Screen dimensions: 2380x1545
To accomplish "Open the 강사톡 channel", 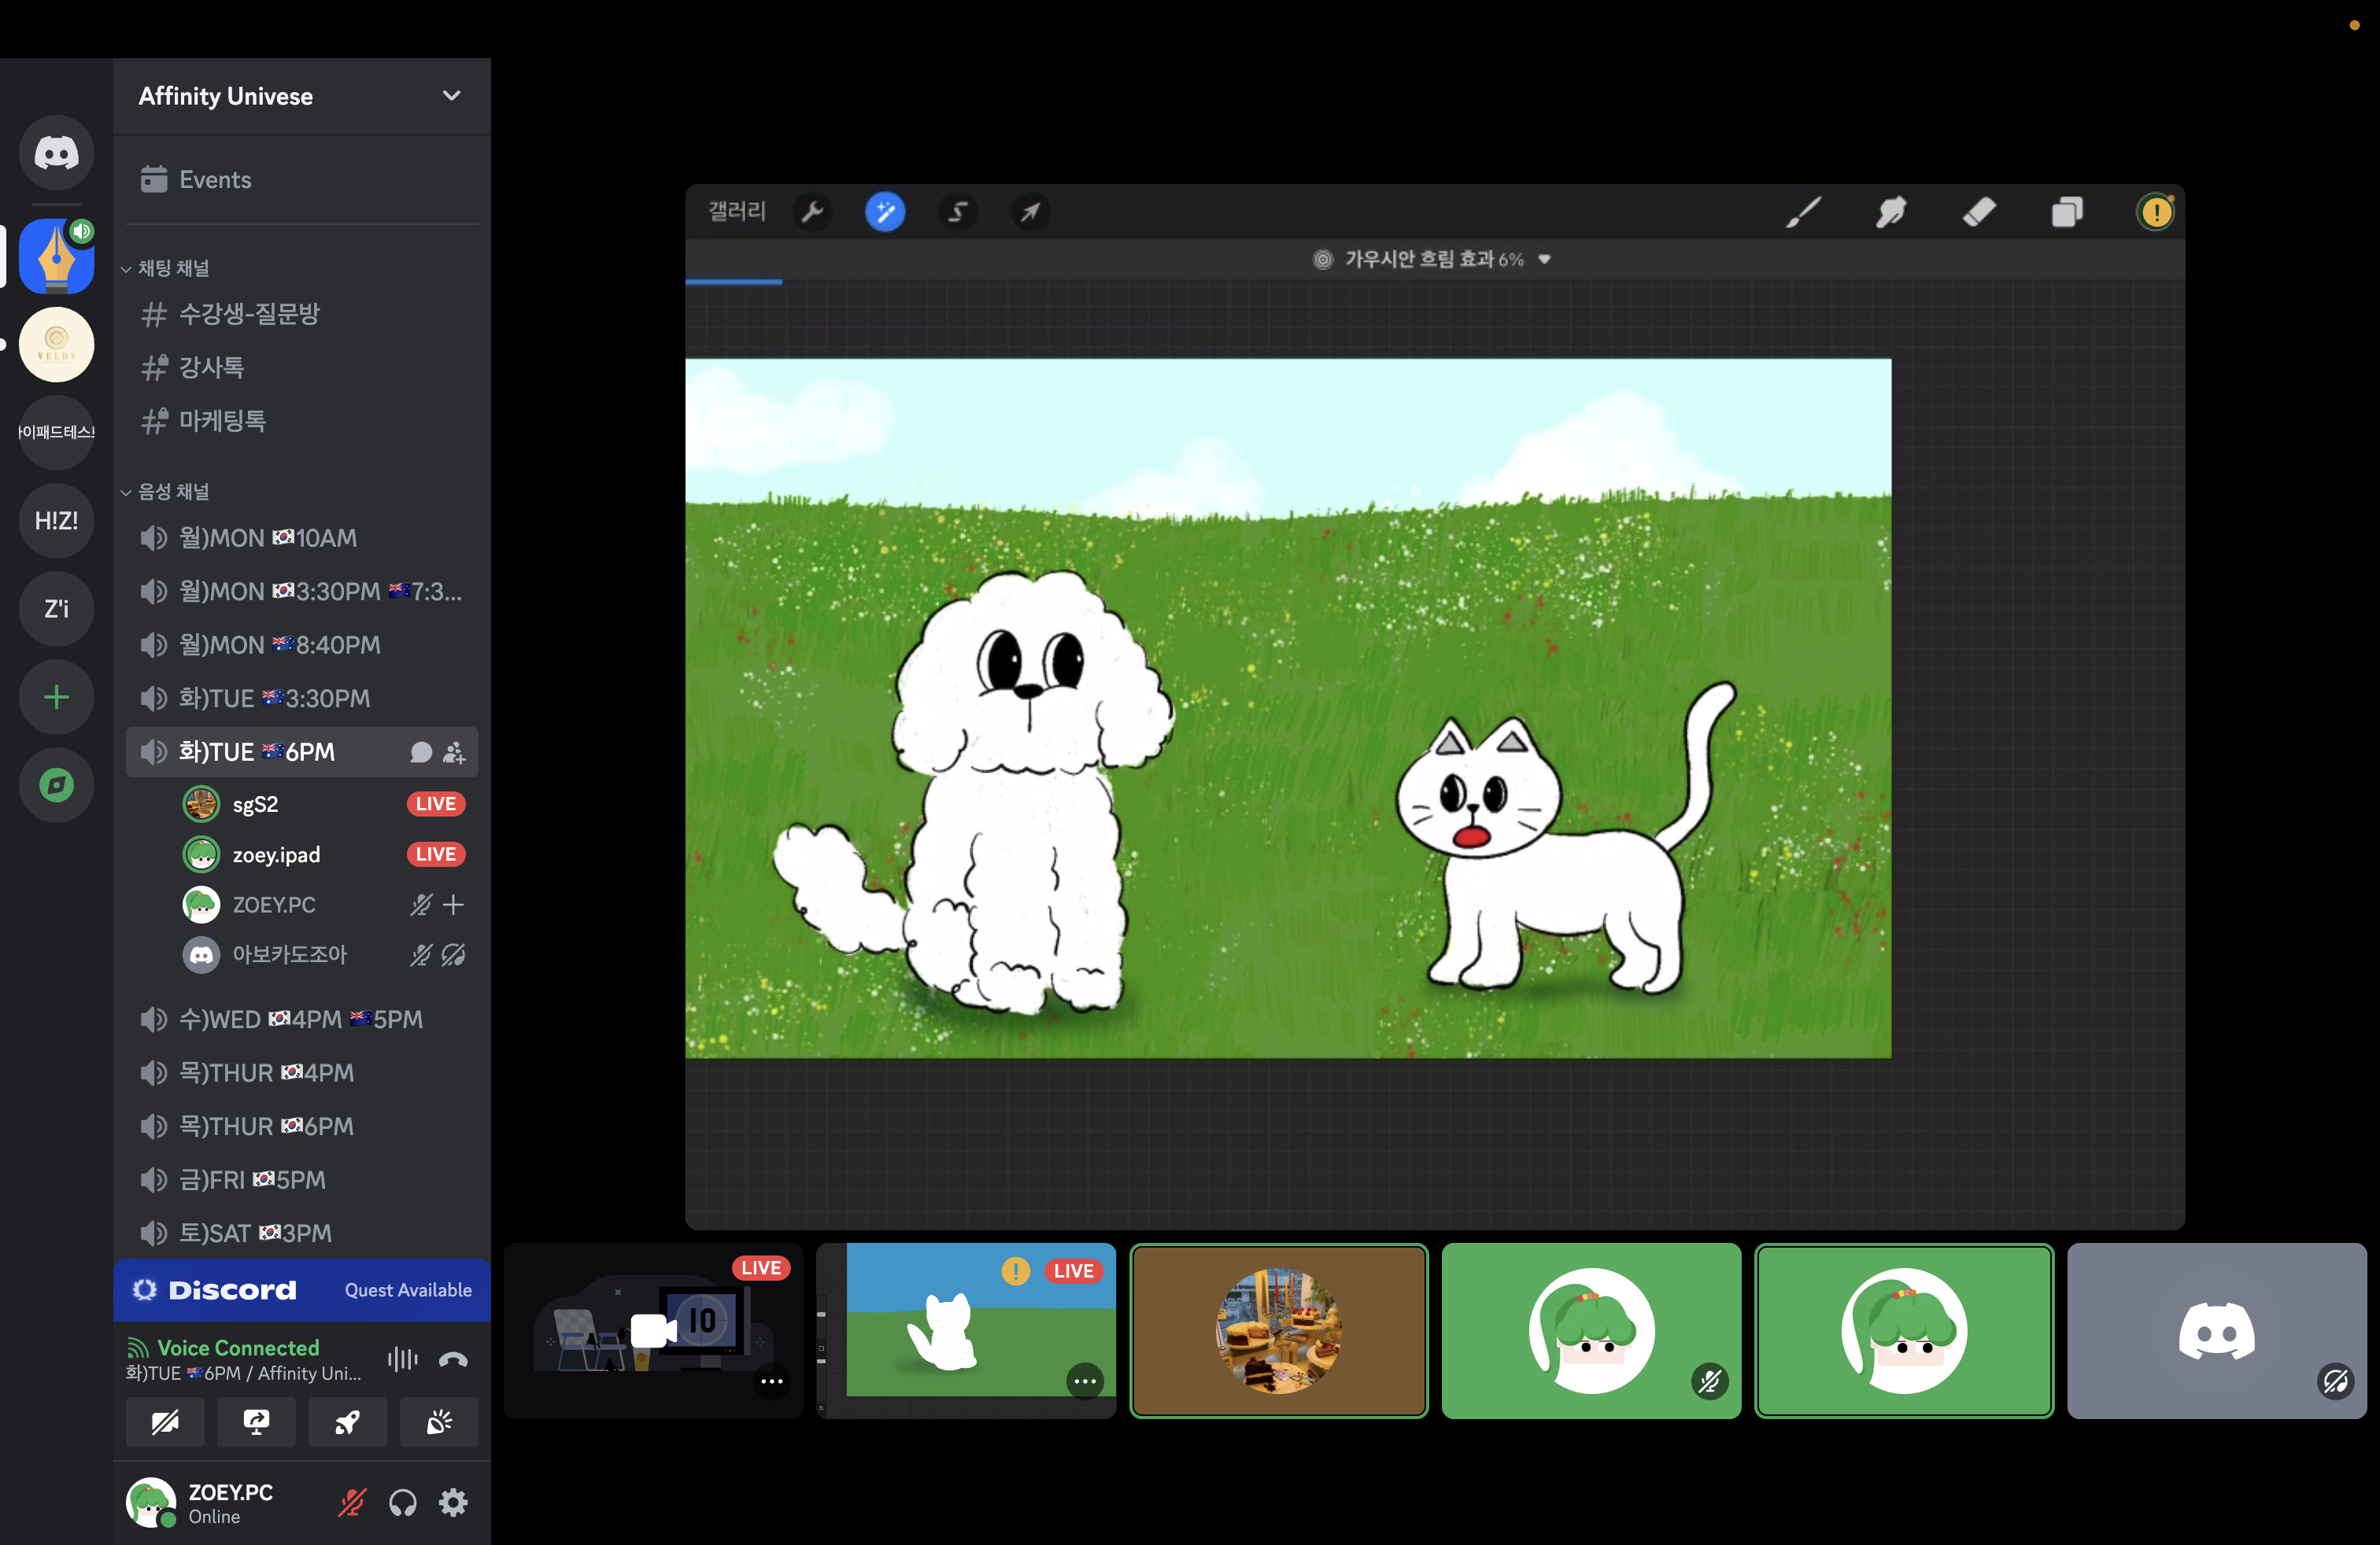I will tap(302, 367).
